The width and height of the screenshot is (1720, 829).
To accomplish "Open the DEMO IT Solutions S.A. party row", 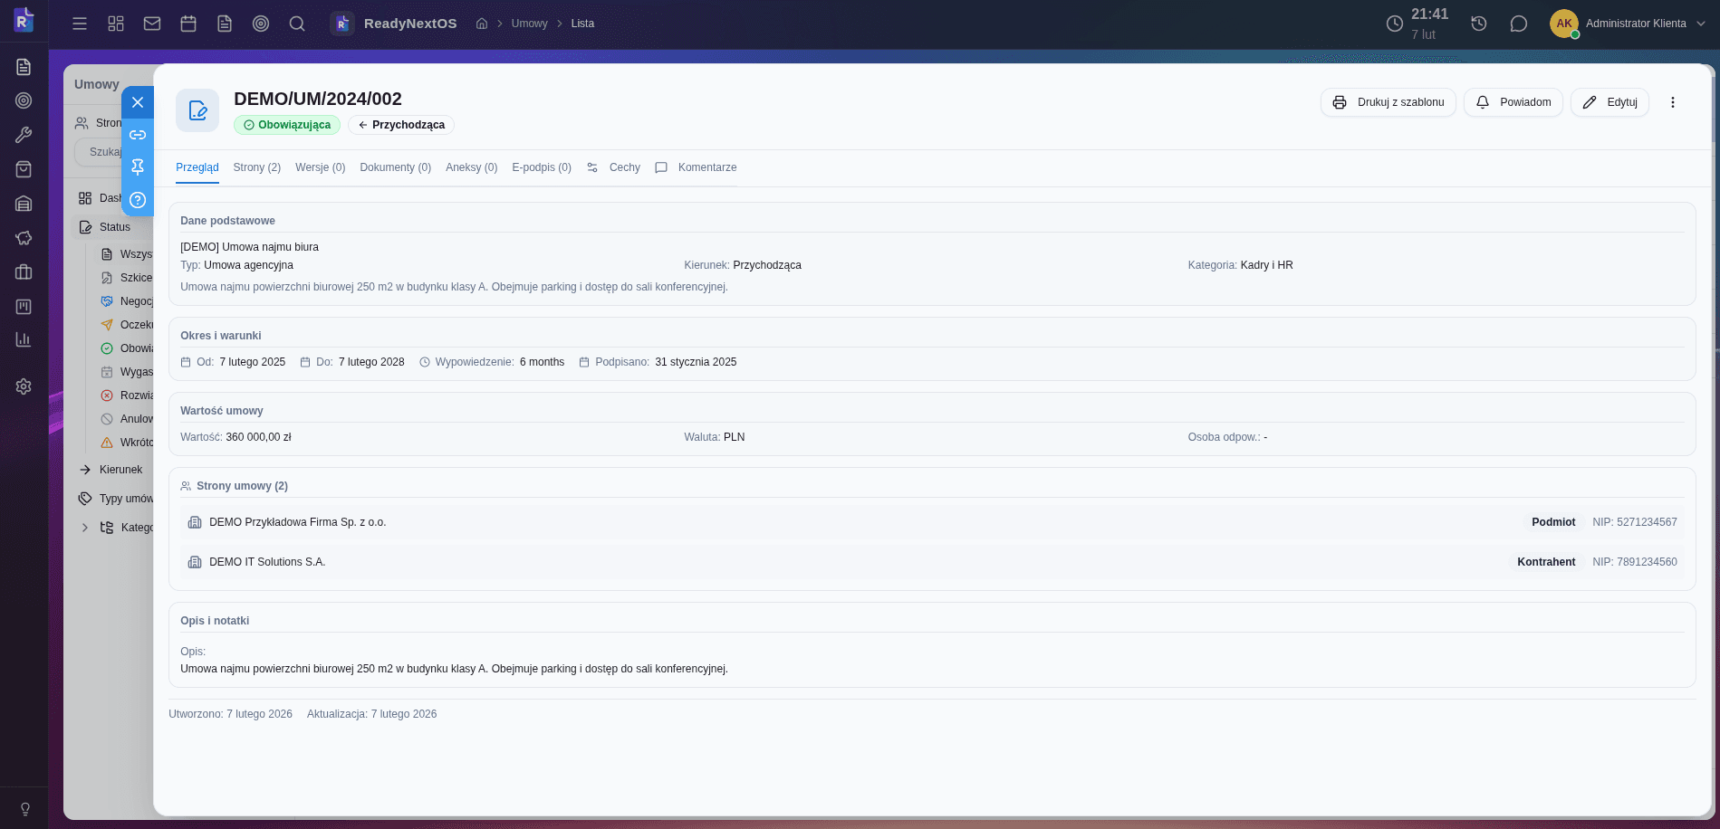I will coord(267,562).
